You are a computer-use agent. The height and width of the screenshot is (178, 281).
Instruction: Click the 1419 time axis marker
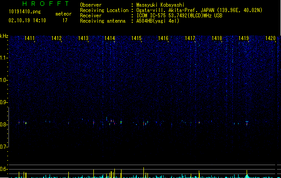244,38
